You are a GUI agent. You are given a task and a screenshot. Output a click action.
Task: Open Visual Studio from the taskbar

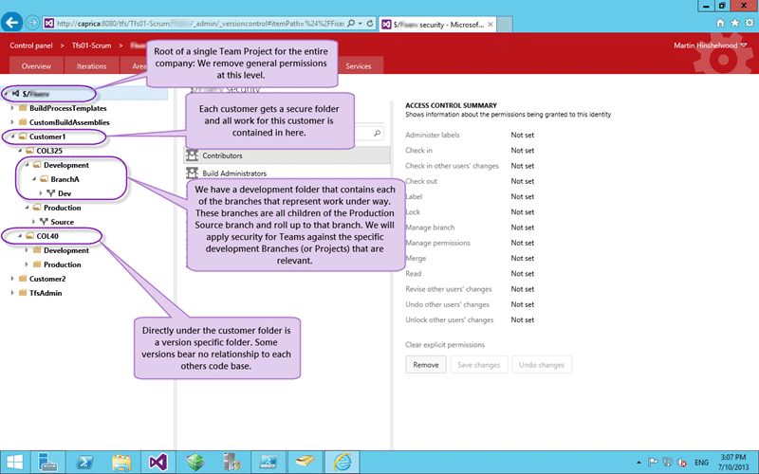coord(157,463)
